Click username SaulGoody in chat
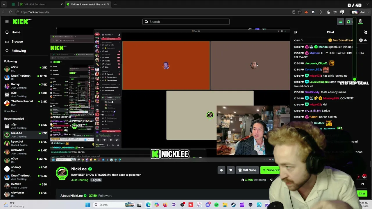372x209 pixels. (x=312, y=92)
